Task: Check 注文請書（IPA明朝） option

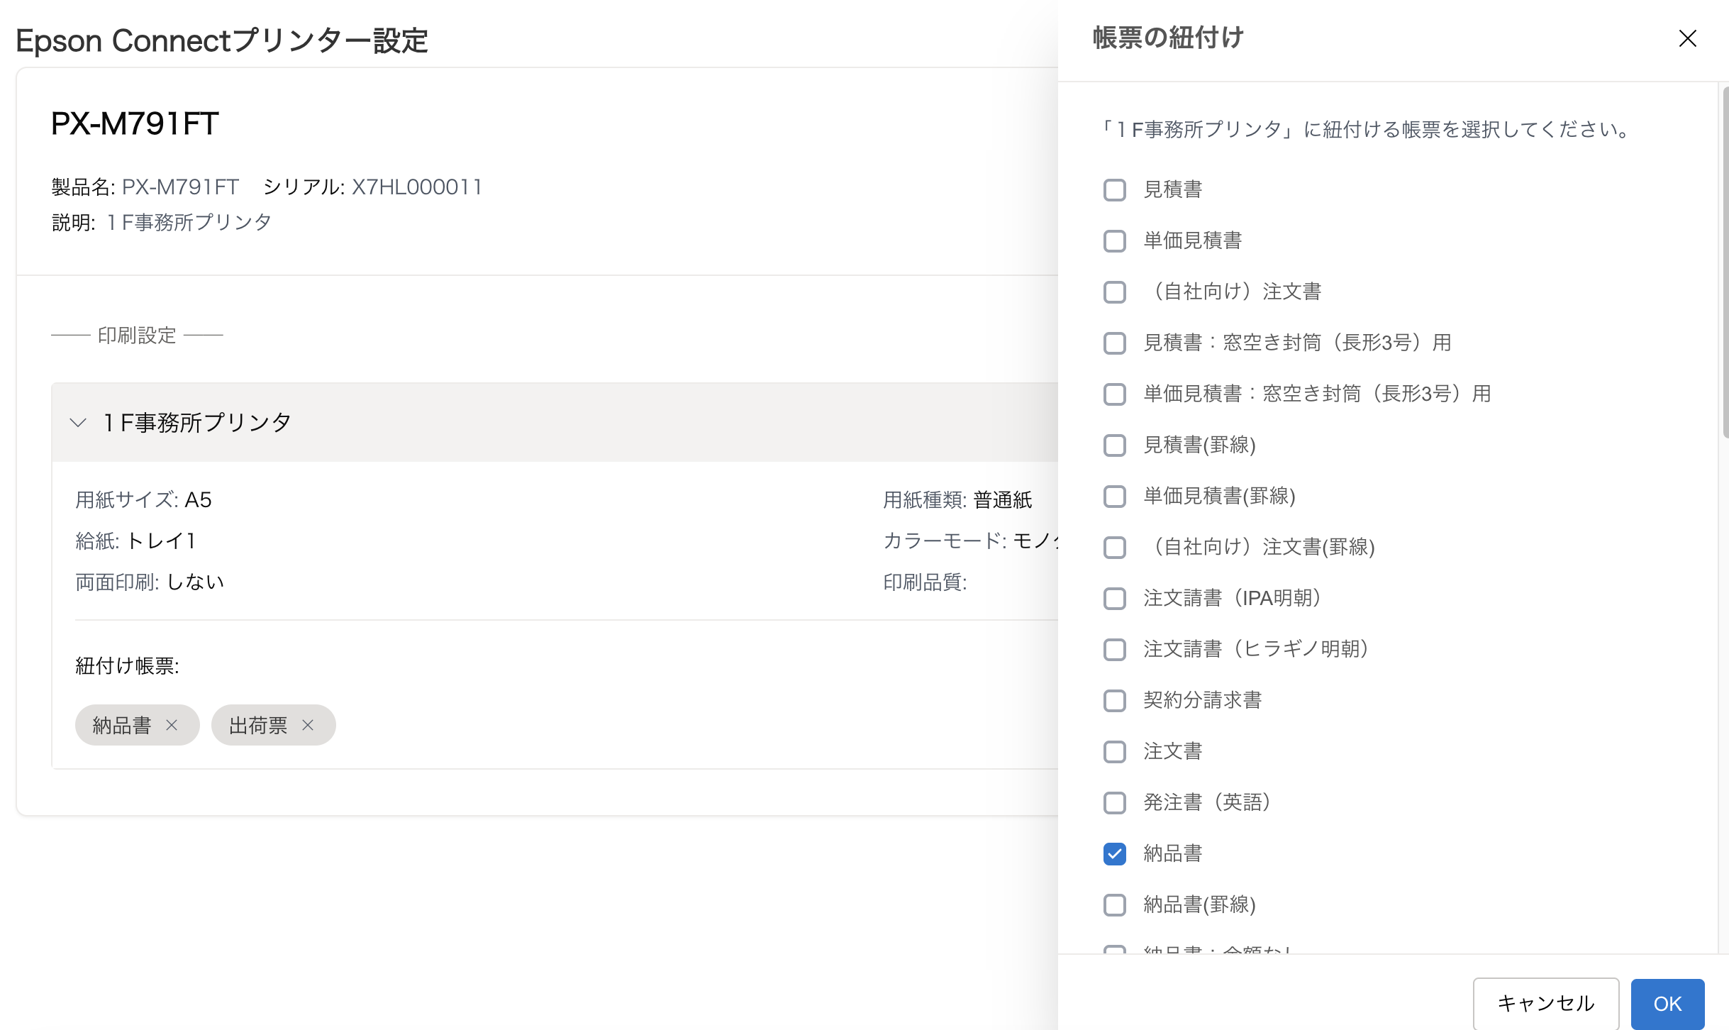Action: pyautogui.click(x=1115, y=599)
